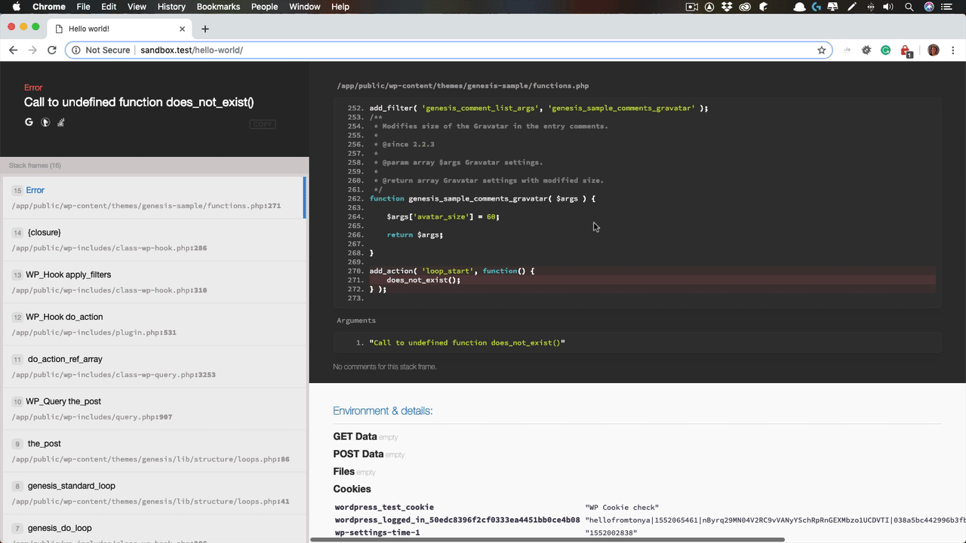Open the Apple menu
The height and width of the screenshot is (543, 966).
[15, 7]
